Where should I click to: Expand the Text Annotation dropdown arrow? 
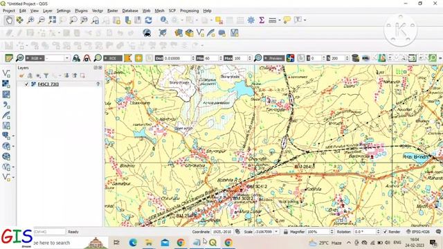305,20
